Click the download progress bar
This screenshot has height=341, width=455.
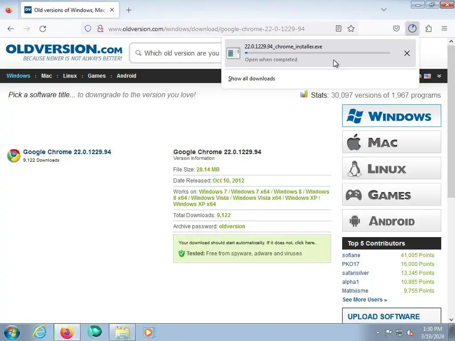[317, 53]
